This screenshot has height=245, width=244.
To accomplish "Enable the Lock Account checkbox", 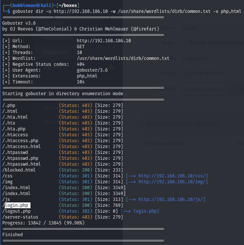I will (x=185, y=72).
